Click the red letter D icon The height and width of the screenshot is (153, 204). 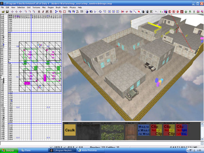pyautogui.click(x=178, y=12)
